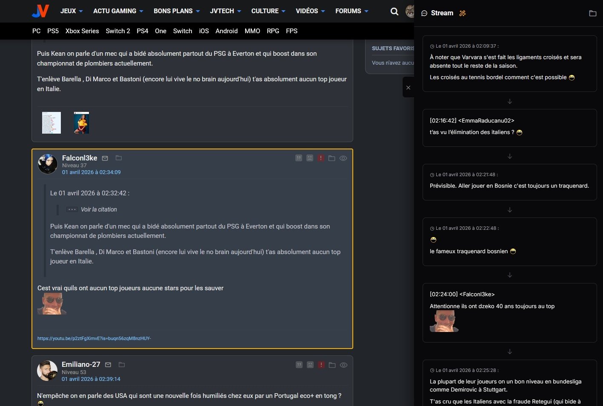Click the sunglasses sticker in the Stream dzeko message
Screen dimensions: 603x406
[444, 321]
